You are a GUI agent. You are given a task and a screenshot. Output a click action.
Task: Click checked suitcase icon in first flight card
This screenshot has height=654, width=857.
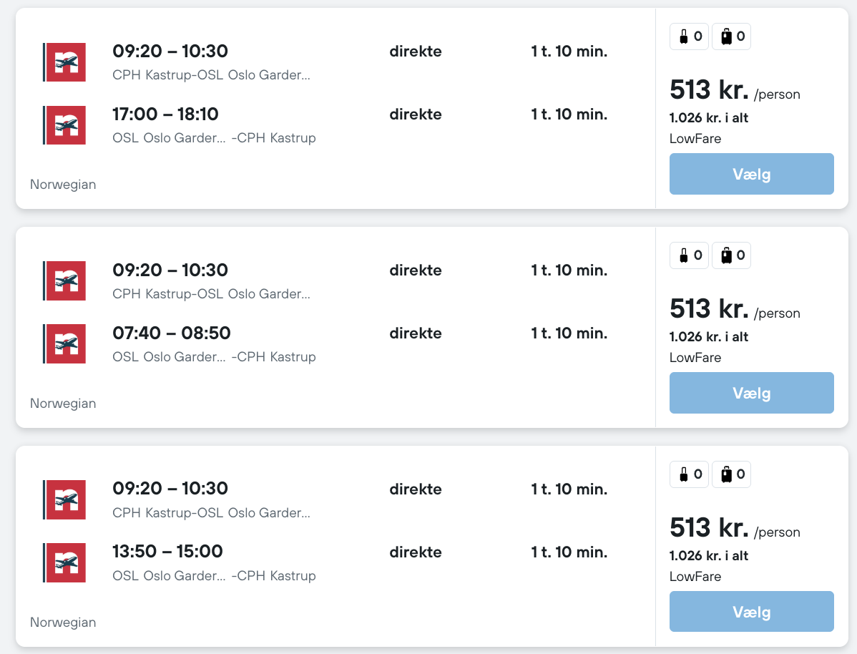726,36
